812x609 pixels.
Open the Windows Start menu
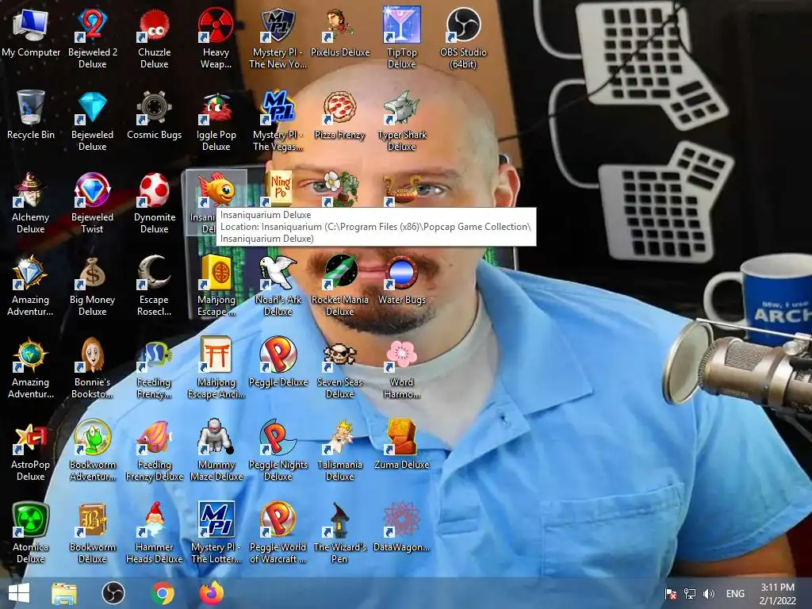[x=19, y=593]
